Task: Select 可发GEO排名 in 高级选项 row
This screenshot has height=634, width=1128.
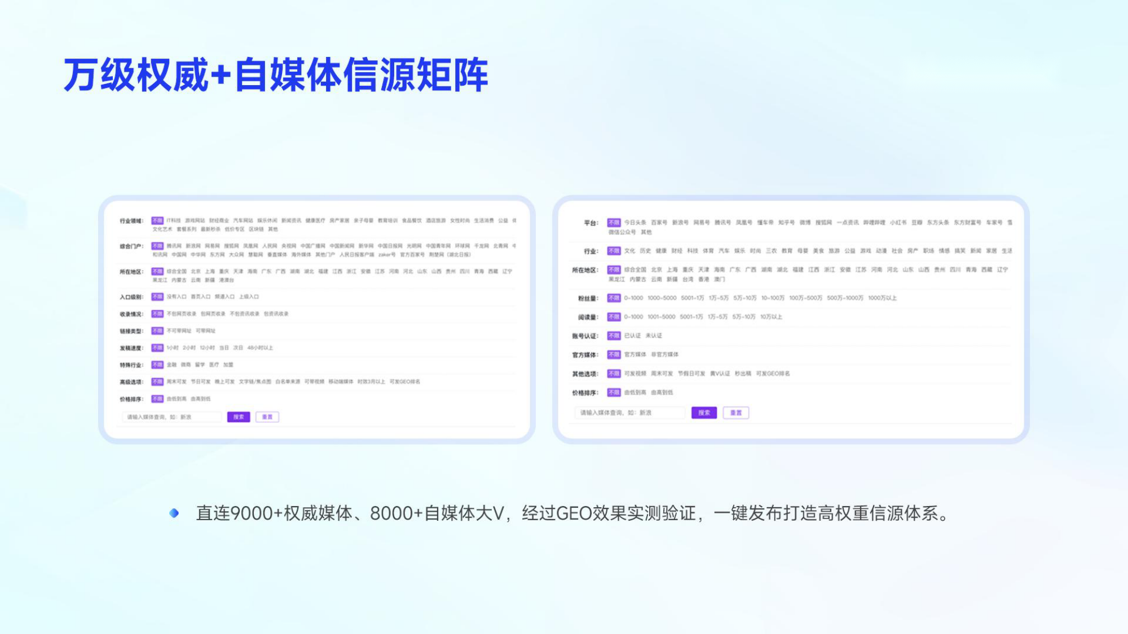Action: 405,382
